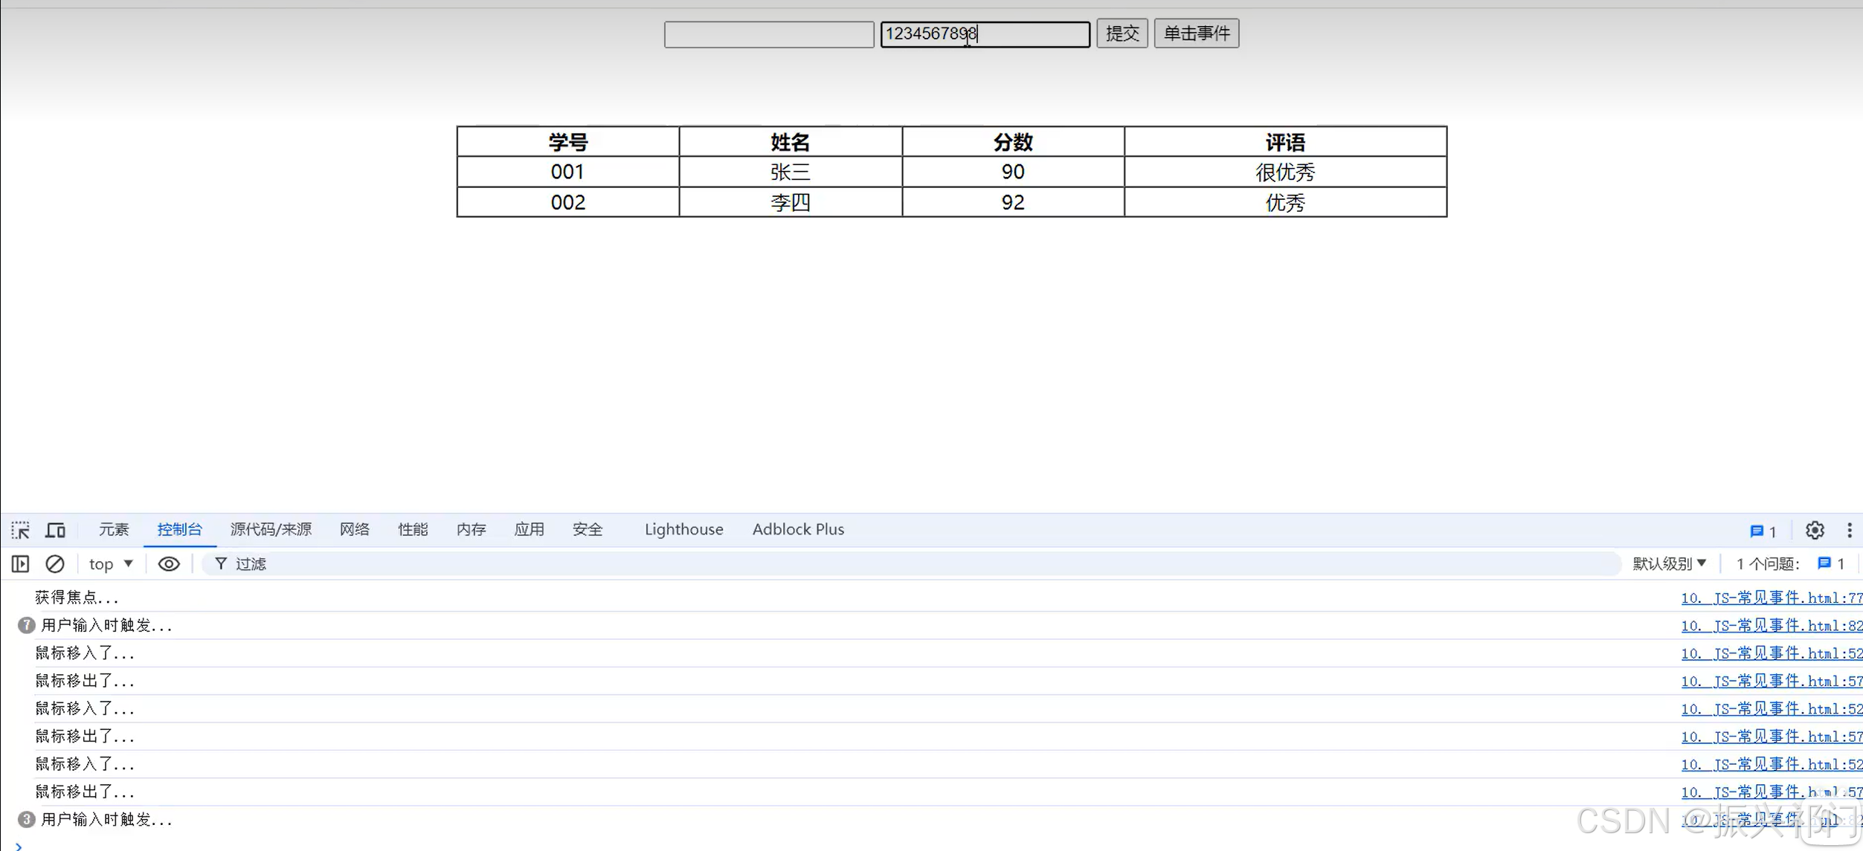Create a live expression with the eye icon
The height and width of the screenshot is (851, 1863).
(168, 563)
